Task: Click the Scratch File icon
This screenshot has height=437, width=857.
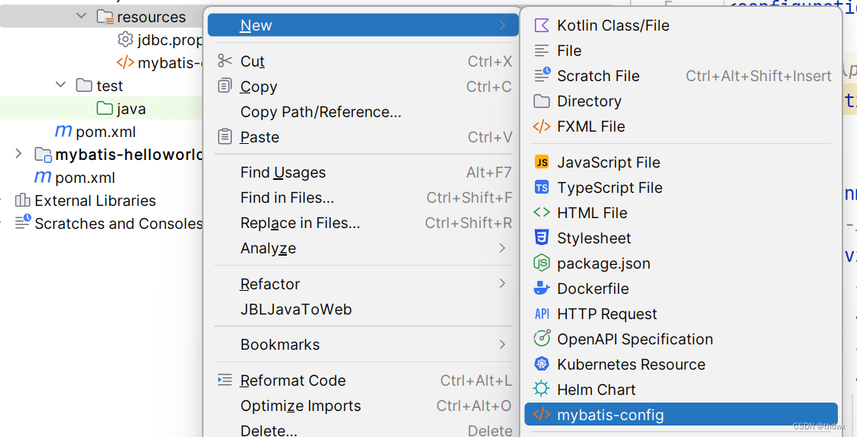Action: coord(542,76)
